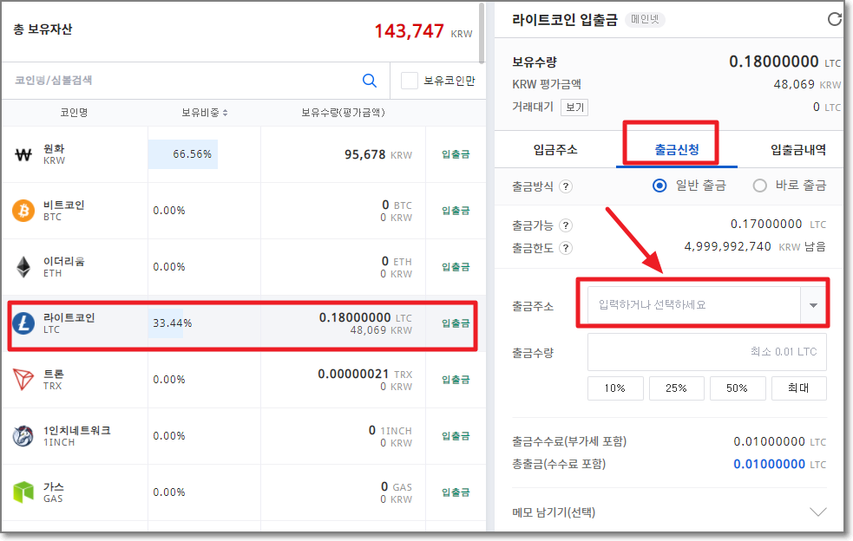Image resolution: width=853 pixels, height=541 pixels.
Task: Click the 1인치네트워크 coin name text
Action: 76,430
